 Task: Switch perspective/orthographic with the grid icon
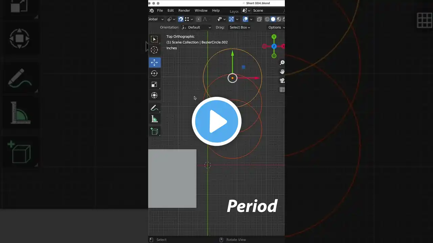coord(282,89)
